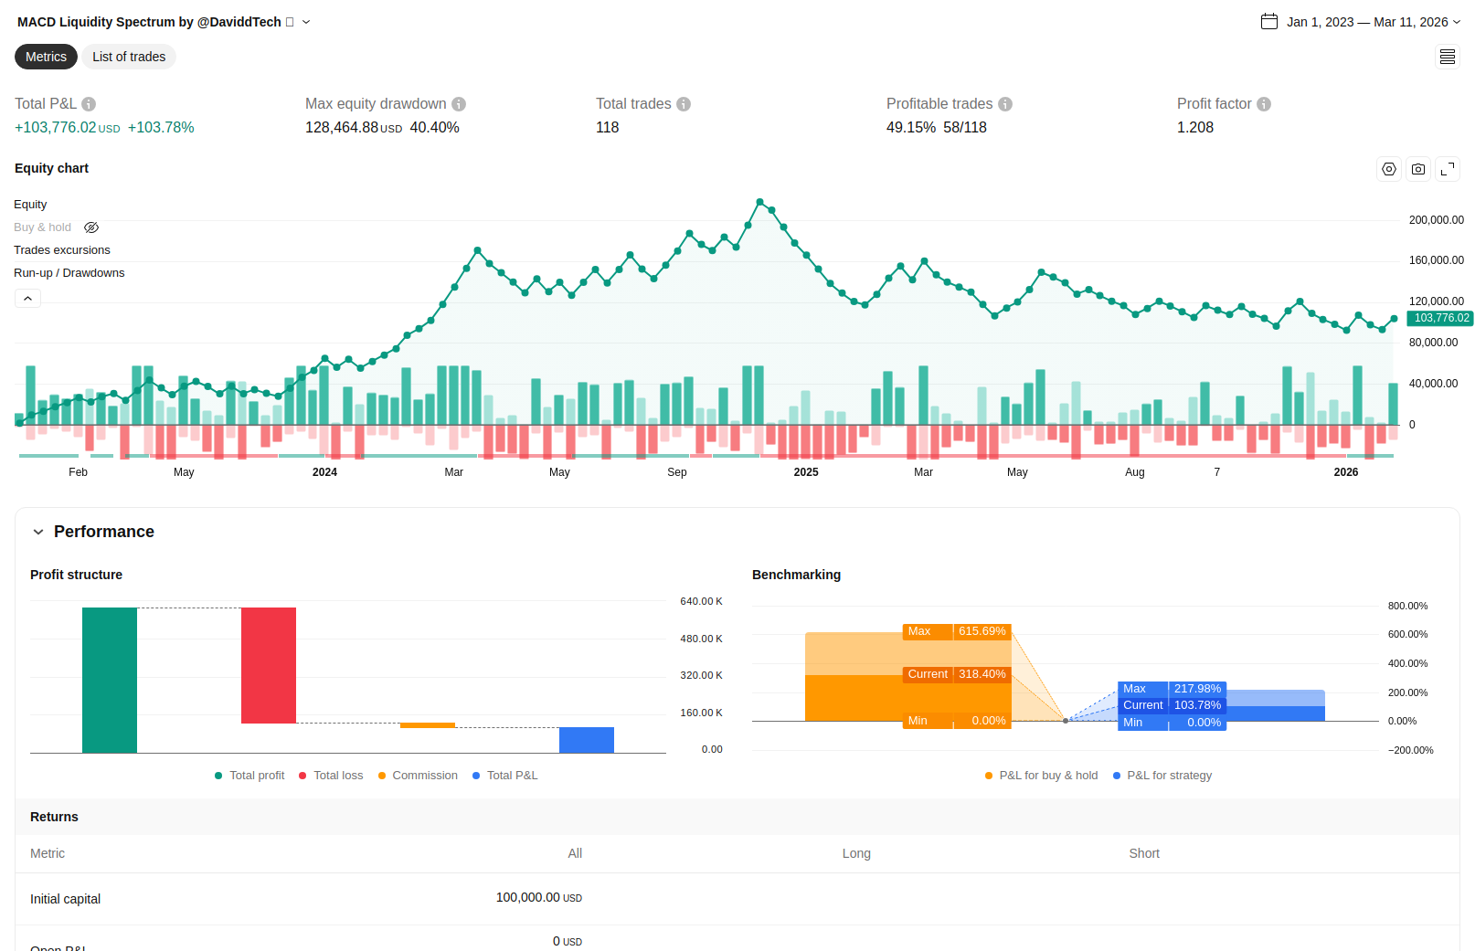
Task: Show the Buy & hold series
Action: [x=91, y=227]
